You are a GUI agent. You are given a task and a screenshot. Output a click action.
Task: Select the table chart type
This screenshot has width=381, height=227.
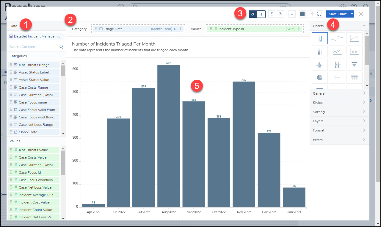click(354, 78)
